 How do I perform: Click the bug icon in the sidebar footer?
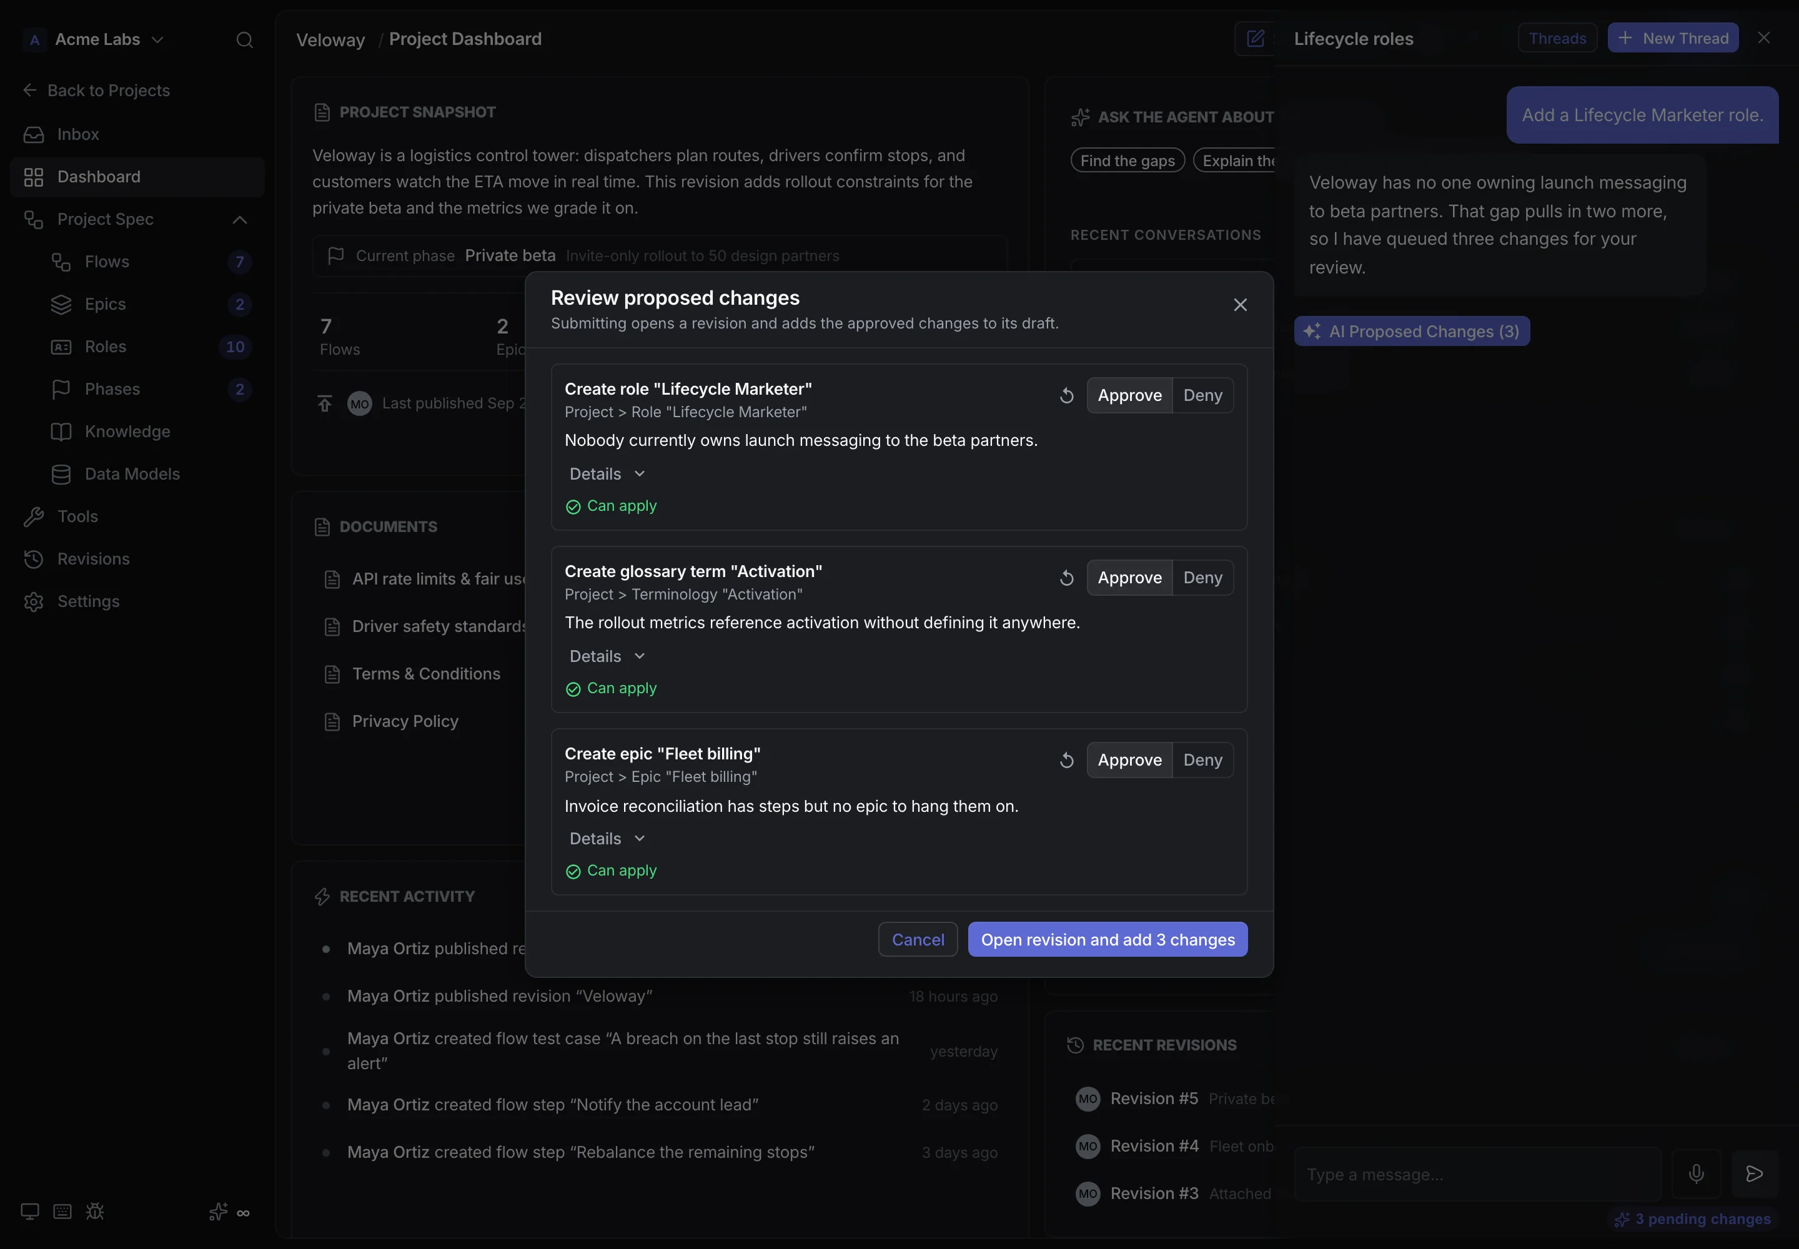[x=95, y=1212]
